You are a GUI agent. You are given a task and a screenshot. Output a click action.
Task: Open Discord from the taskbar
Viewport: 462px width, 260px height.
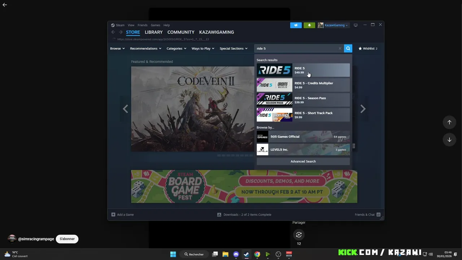pos(236,254)
